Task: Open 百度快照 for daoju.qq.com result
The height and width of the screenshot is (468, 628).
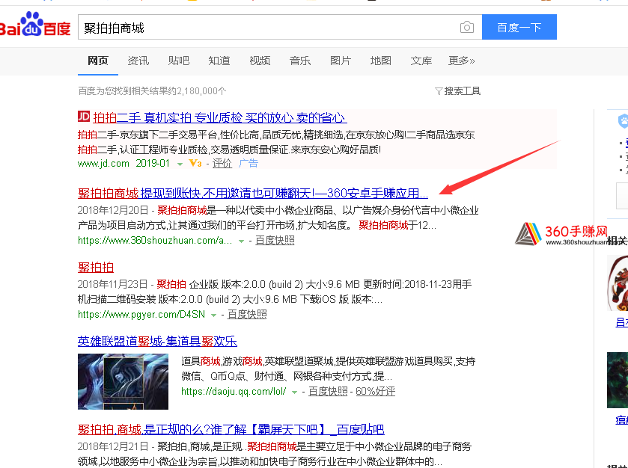Action: tap(328, 391)
